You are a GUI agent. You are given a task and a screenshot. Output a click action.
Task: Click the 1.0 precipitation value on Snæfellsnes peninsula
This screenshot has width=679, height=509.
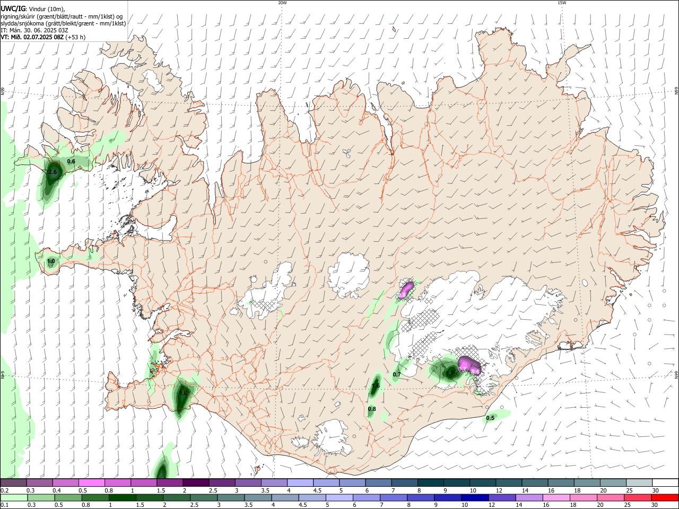(51, 261)
